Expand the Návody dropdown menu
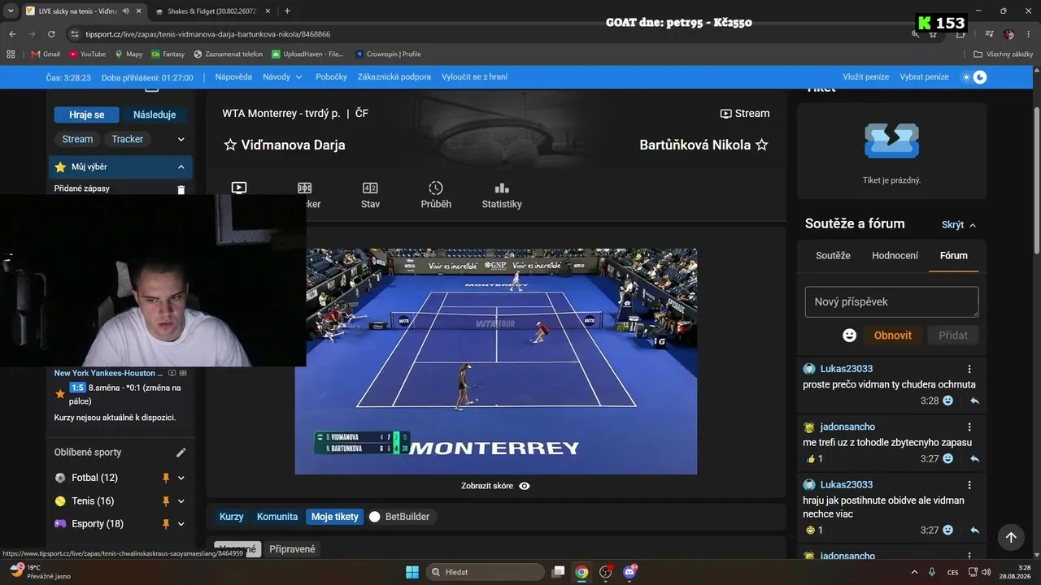 pyautogui.click(x=282, y=77)
